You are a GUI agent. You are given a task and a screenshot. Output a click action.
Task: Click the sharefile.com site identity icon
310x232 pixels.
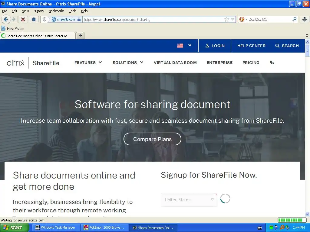(x=54, y=19)
